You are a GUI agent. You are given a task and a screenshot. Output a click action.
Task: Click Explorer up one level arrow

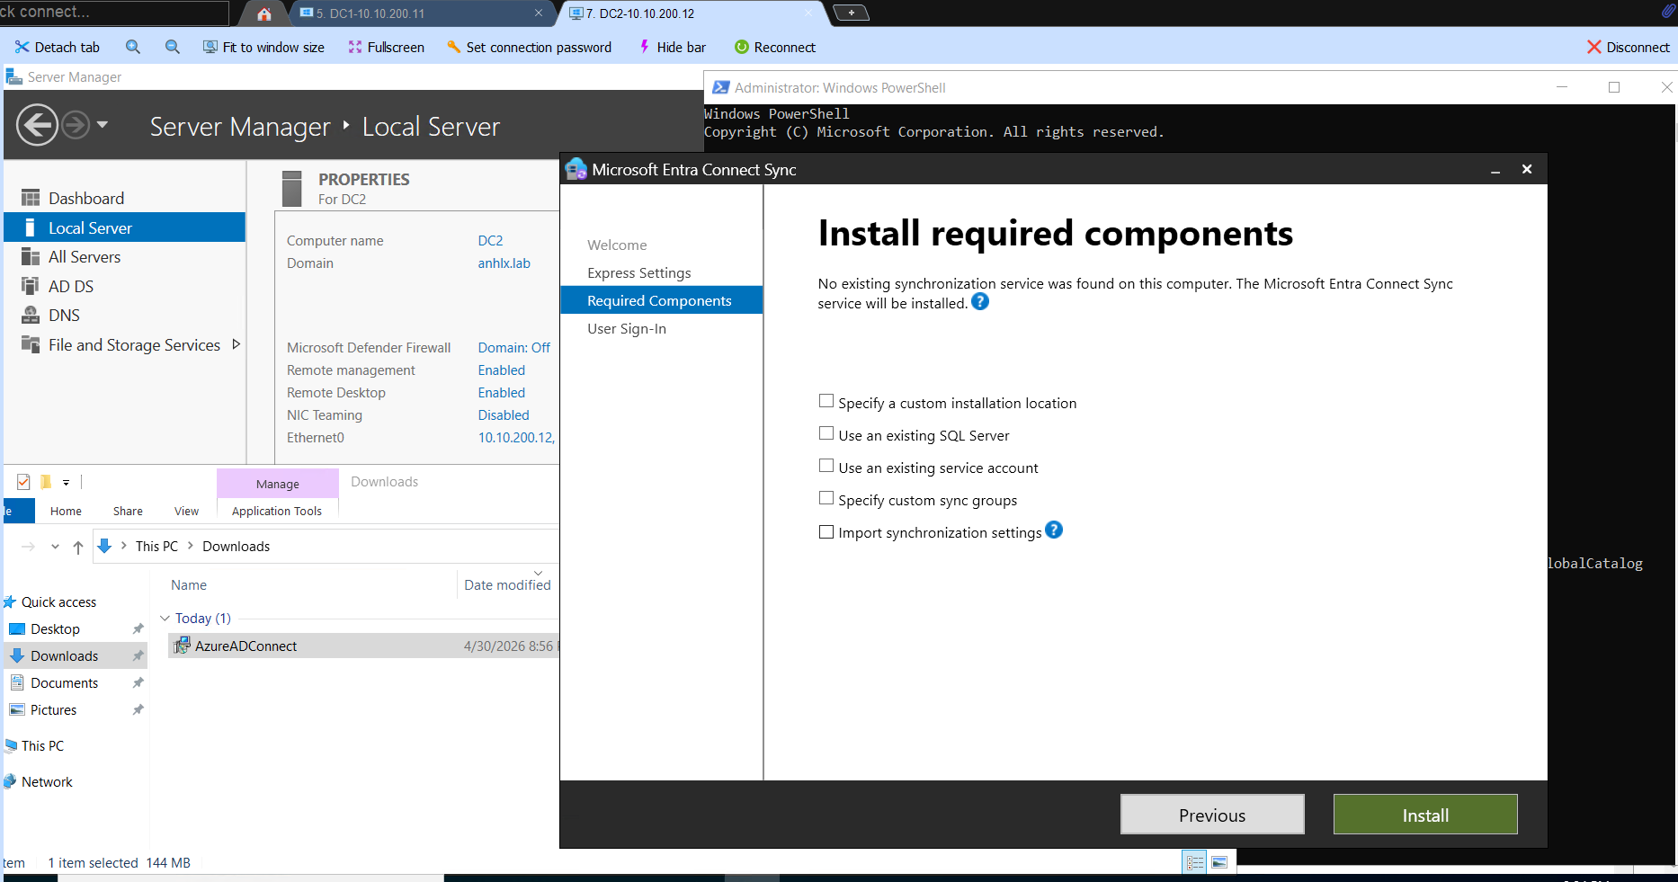point(78,547)
